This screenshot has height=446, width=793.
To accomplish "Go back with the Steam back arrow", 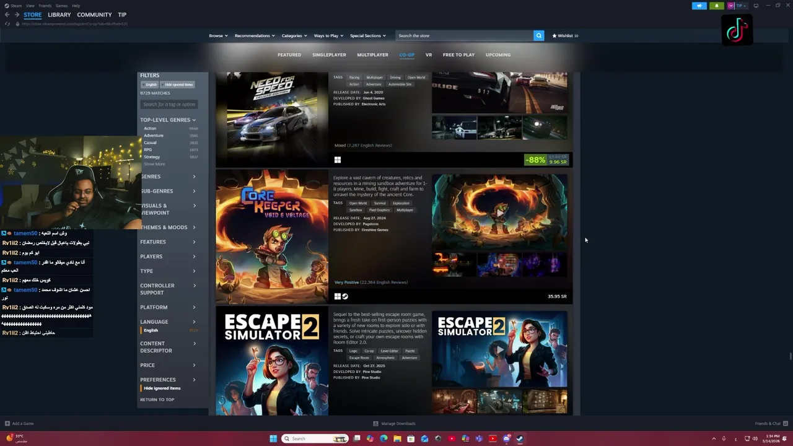I will pos(7,15).
